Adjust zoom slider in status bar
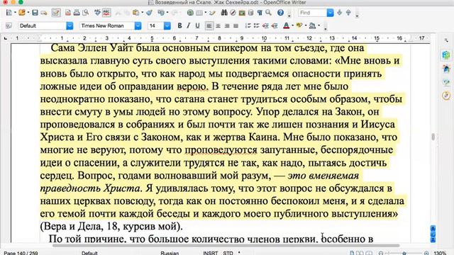The width and height of the screenshot is (454, 255). 404,254
